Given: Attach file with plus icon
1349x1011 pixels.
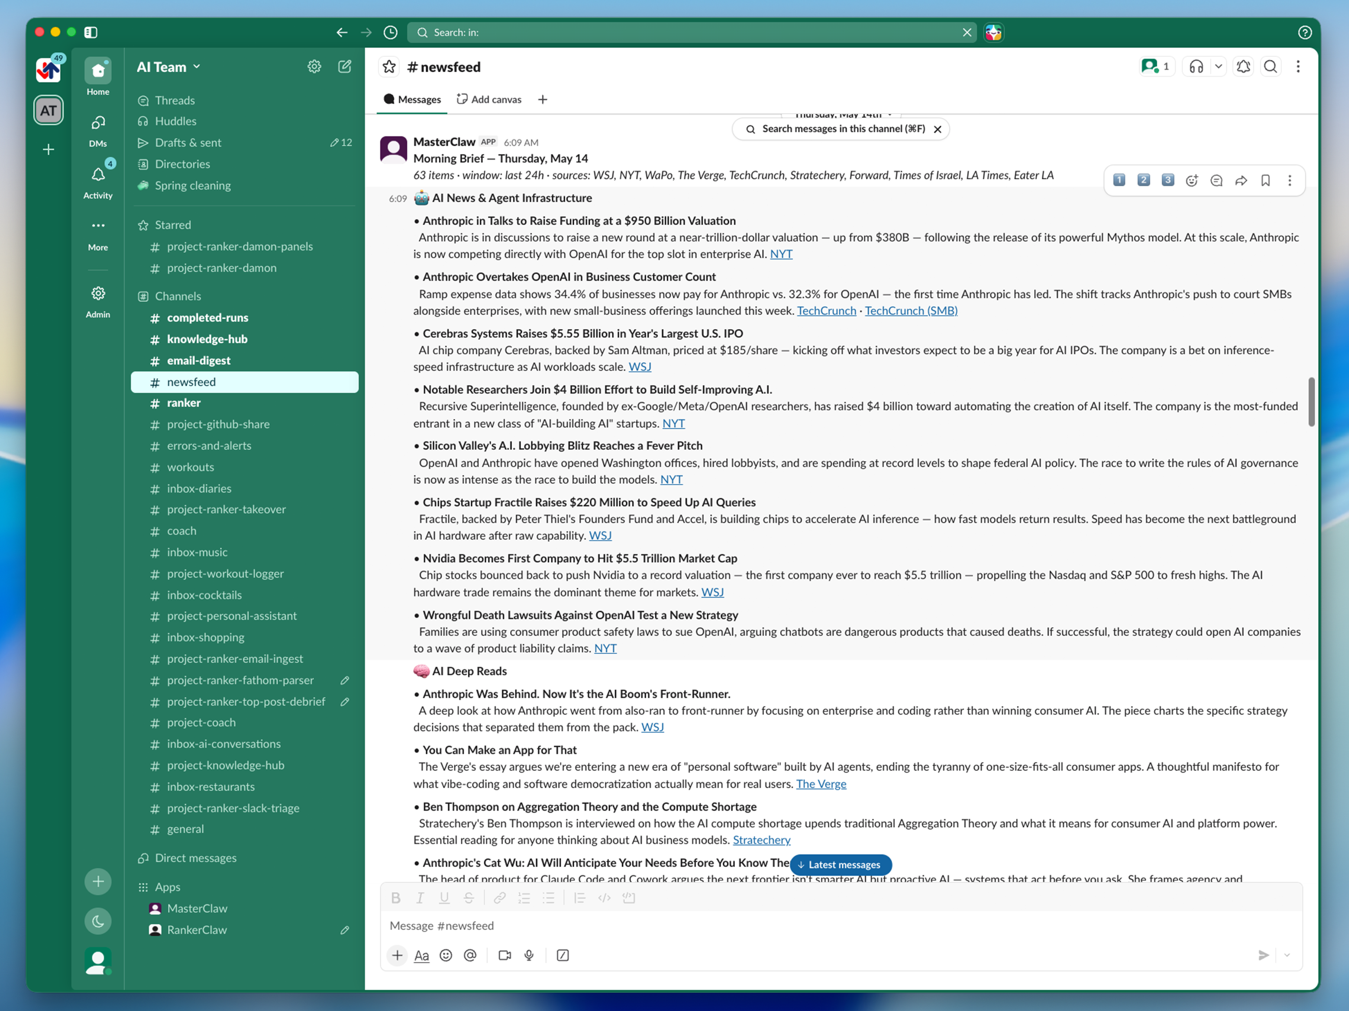Looking at the screenshot, I should point(397,955).
